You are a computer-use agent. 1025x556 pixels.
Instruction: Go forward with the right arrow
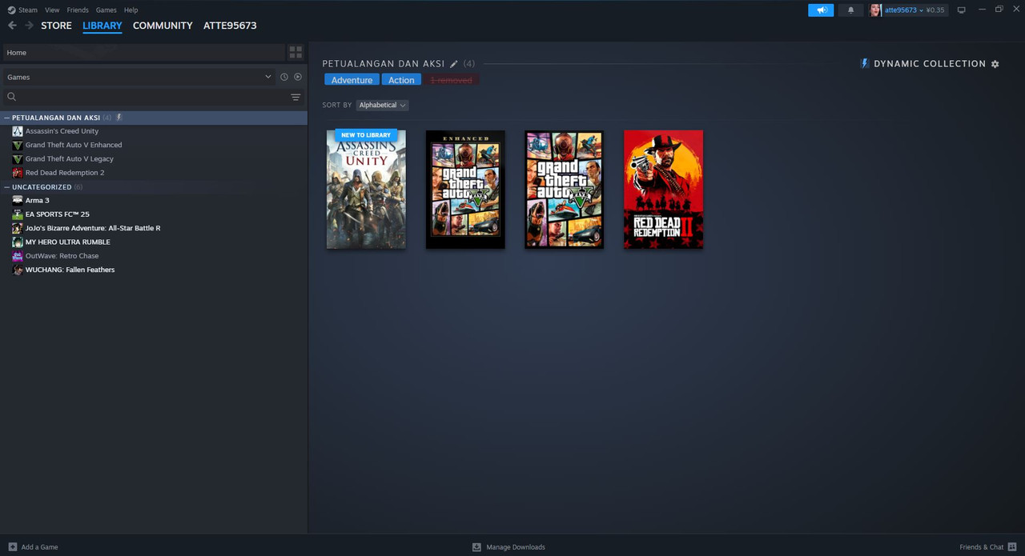tap(30, 26)
